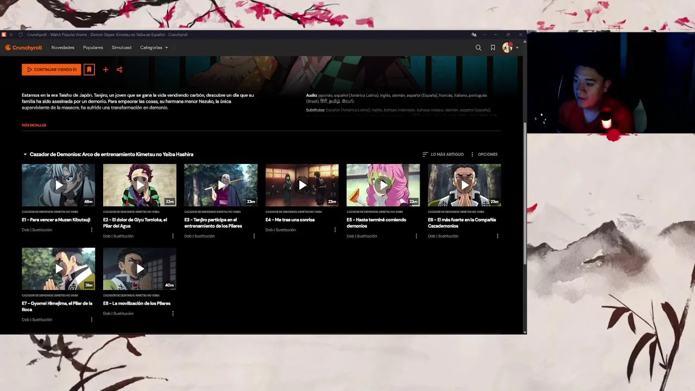695x391 pixels.
Task: Open title E7 - Gyomei Himejima, el Pilar de la Roca
Action: click(x=57, y=306)
